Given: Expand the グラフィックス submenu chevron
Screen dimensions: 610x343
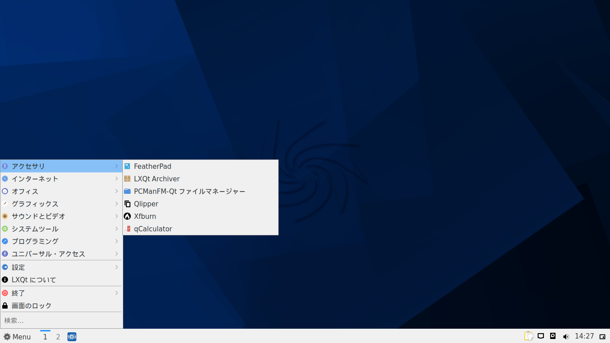Looking at the screenshot, I should coord(117,204).
